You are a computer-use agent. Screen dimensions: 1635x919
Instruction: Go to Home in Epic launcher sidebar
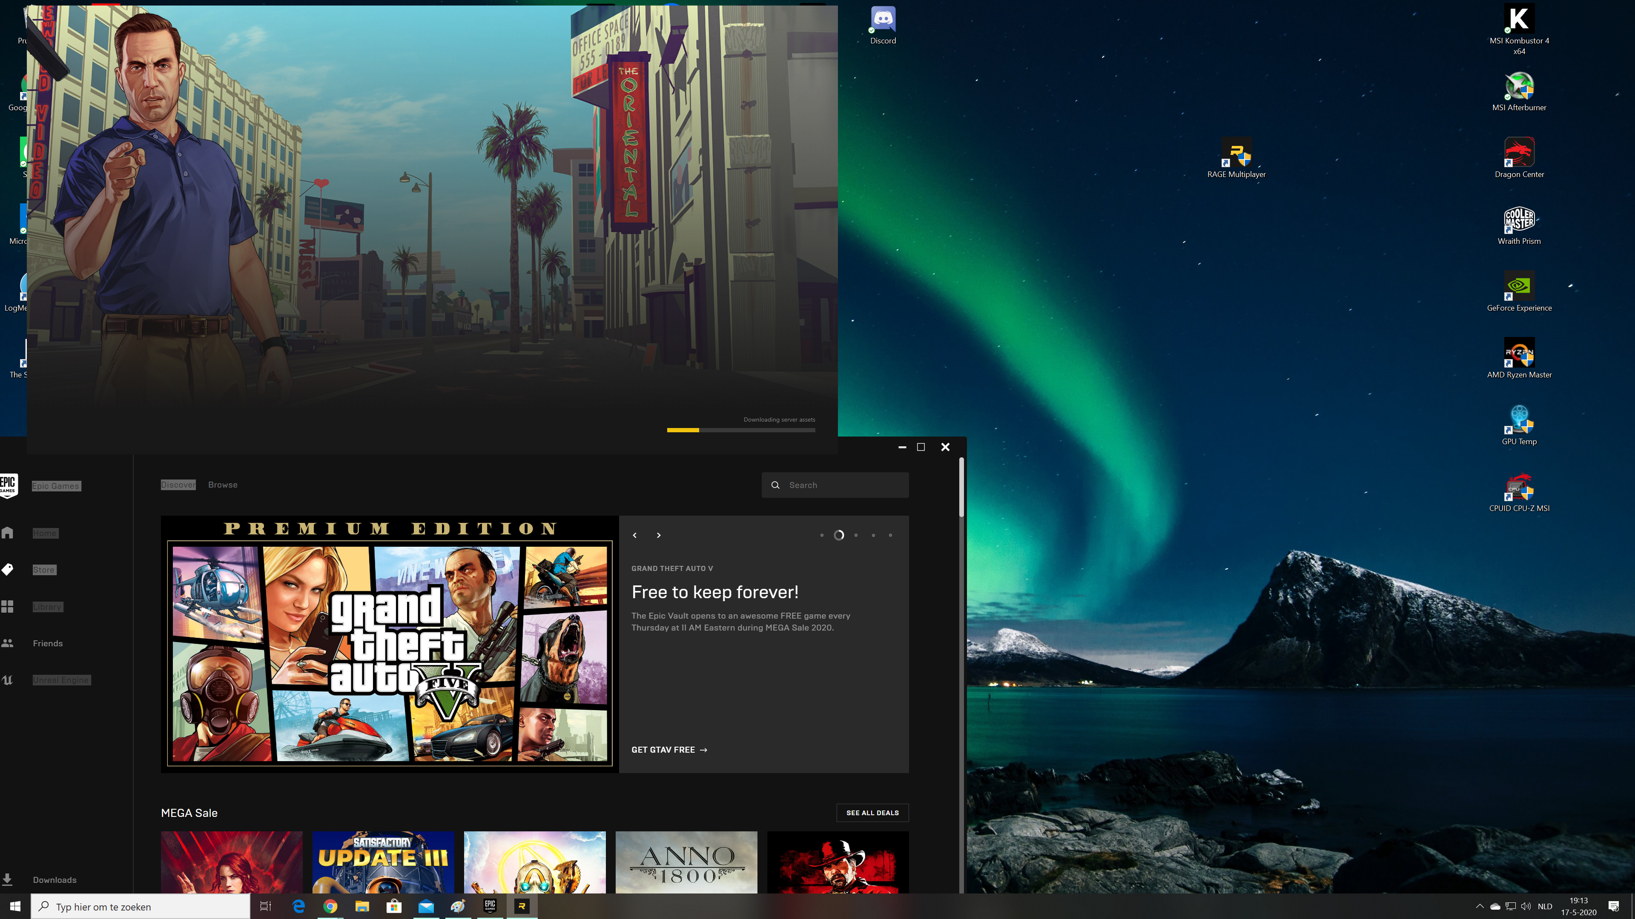44,533
